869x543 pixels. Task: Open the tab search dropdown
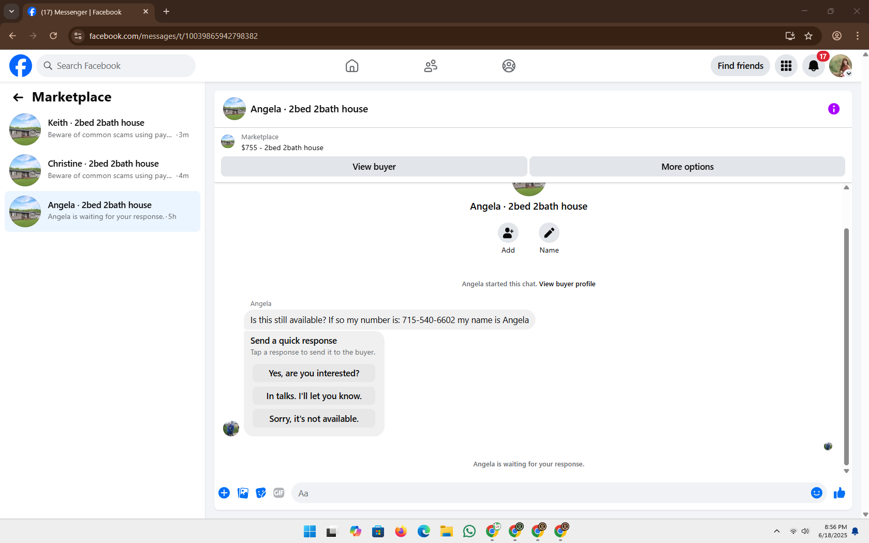click(x=11, y=11)
